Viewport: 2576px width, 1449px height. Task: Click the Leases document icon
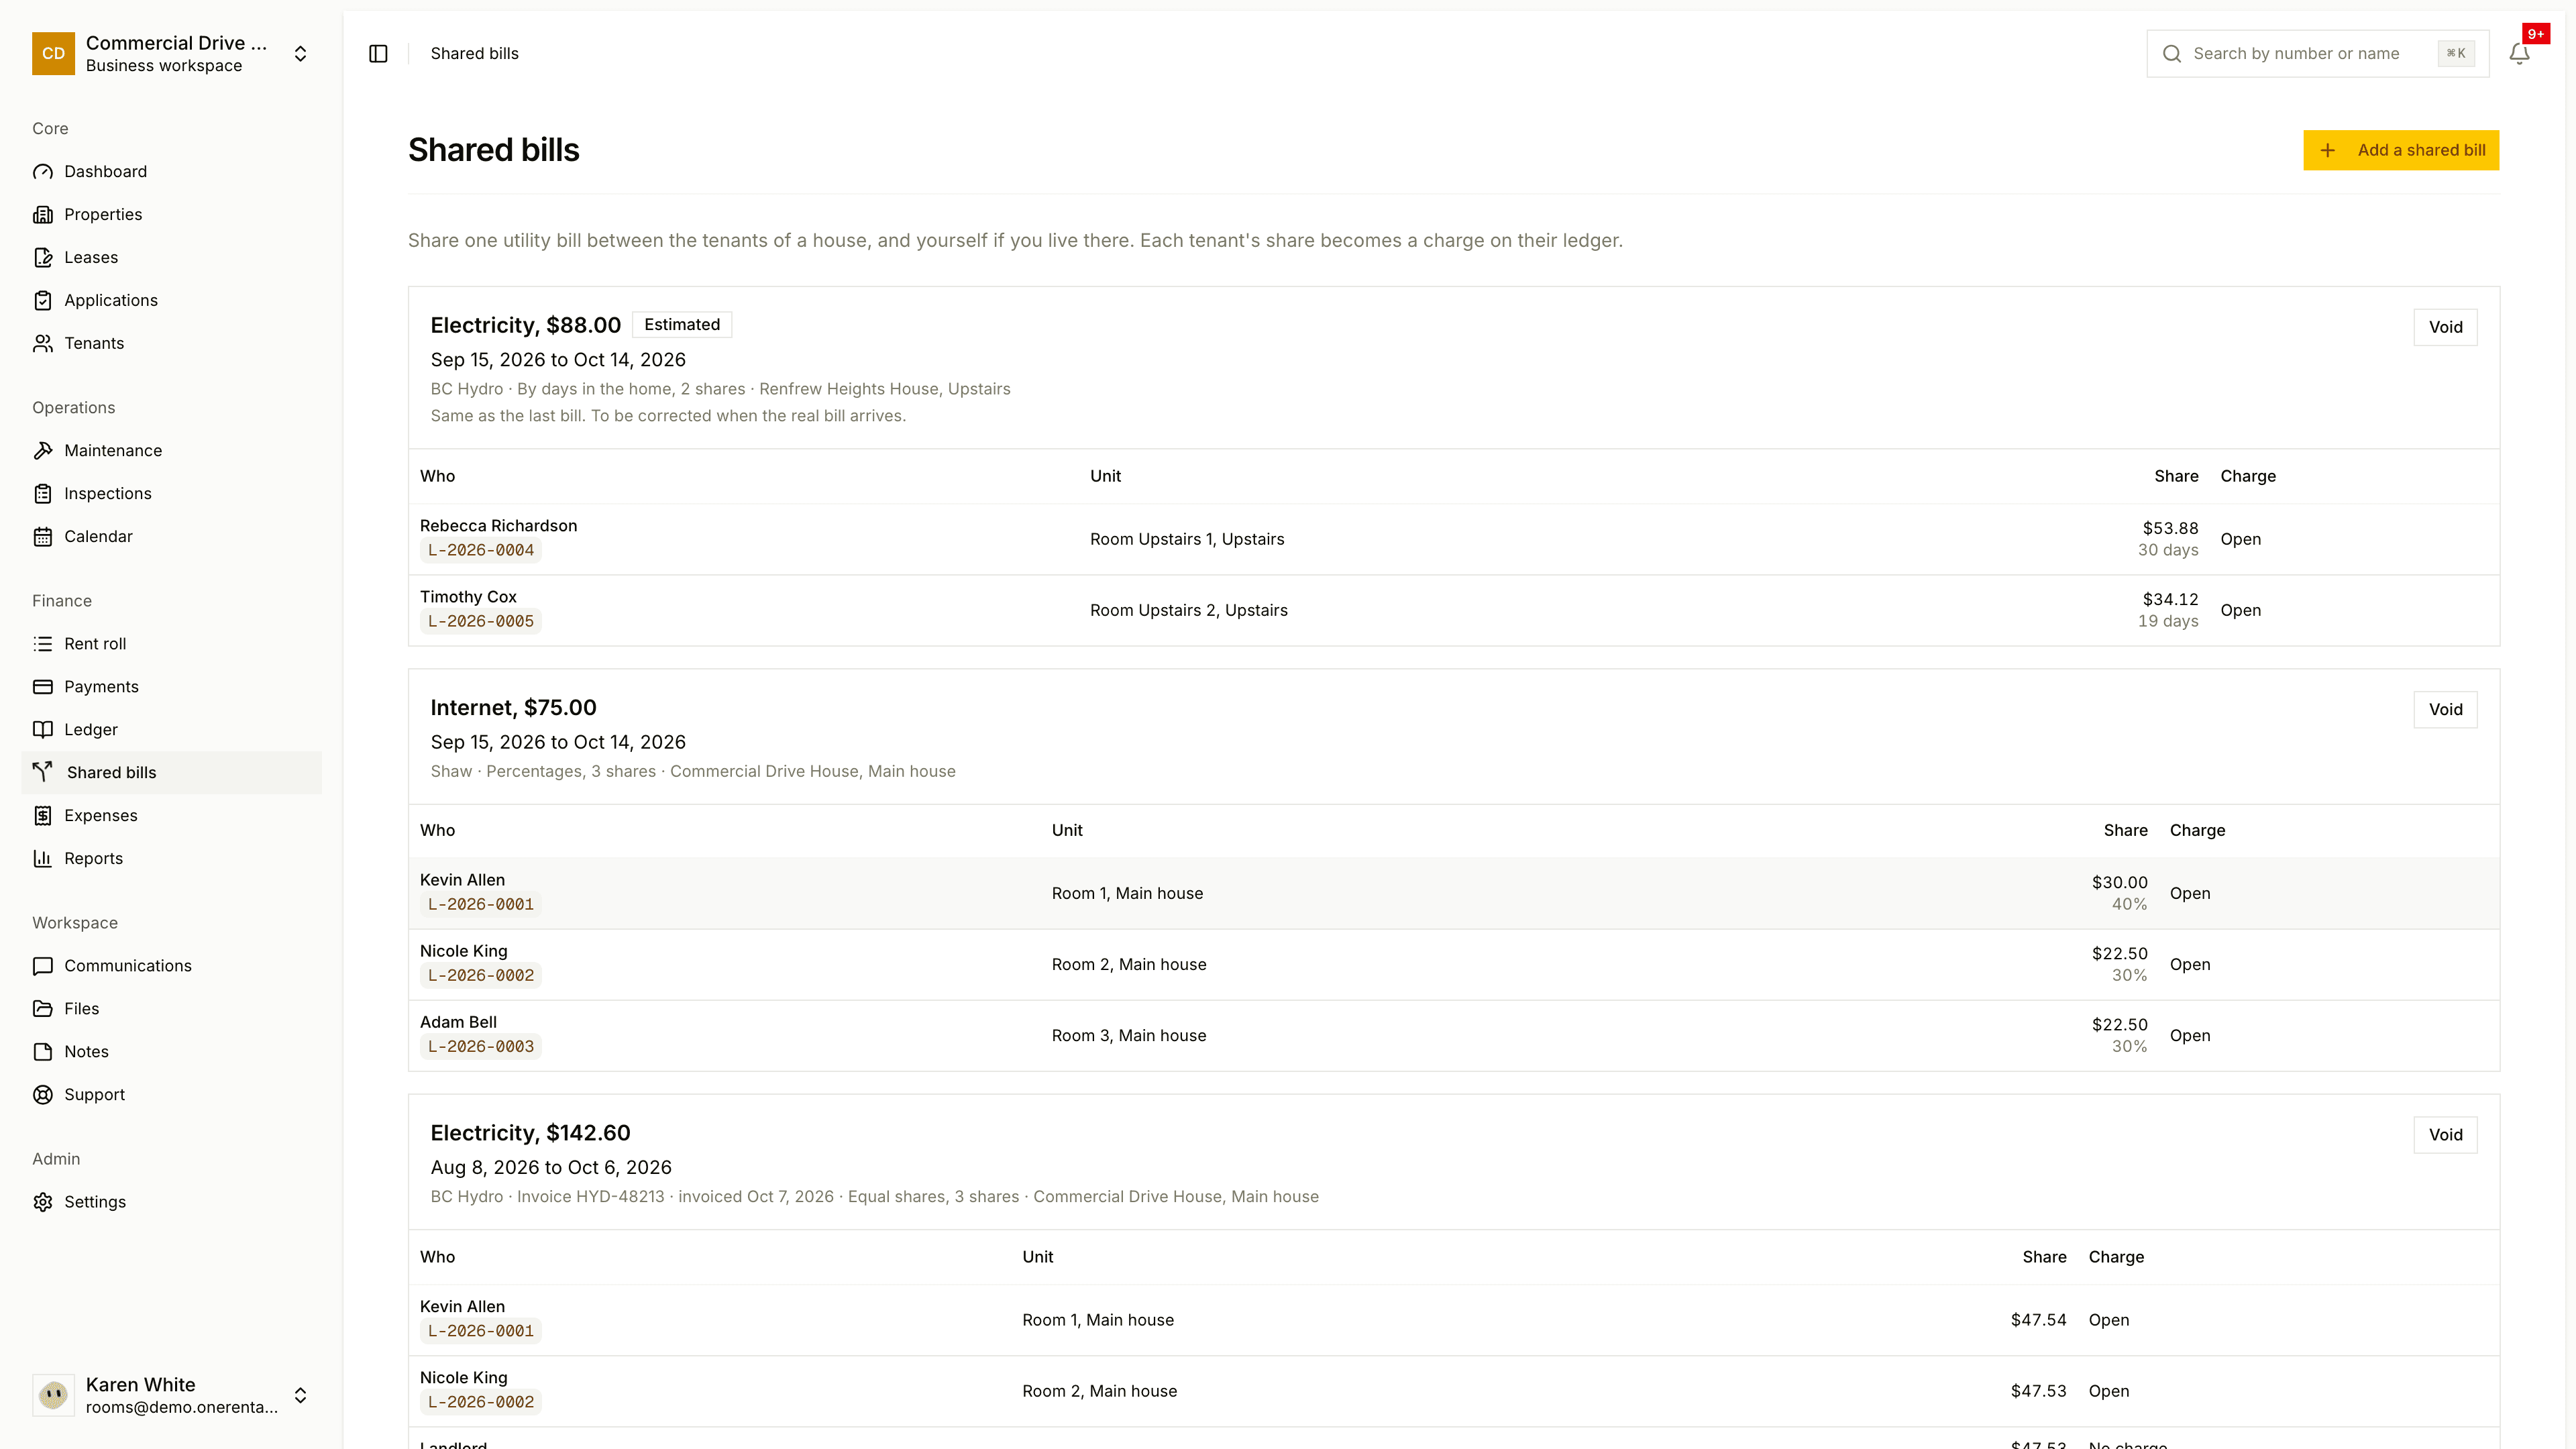click(43, 257)
